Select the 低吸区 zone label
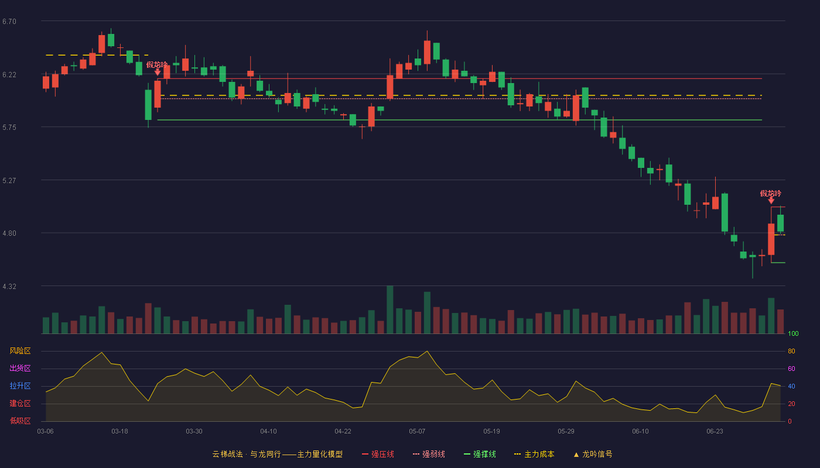 click(x=20, y=421)
